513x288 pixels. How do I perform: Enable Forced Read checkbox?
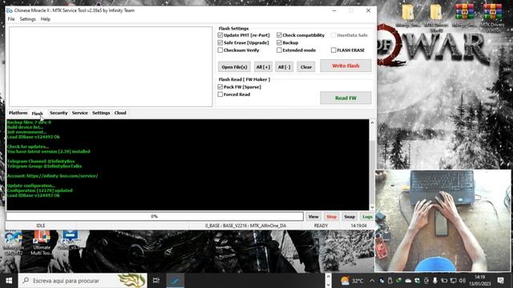(x=220, y=94)
